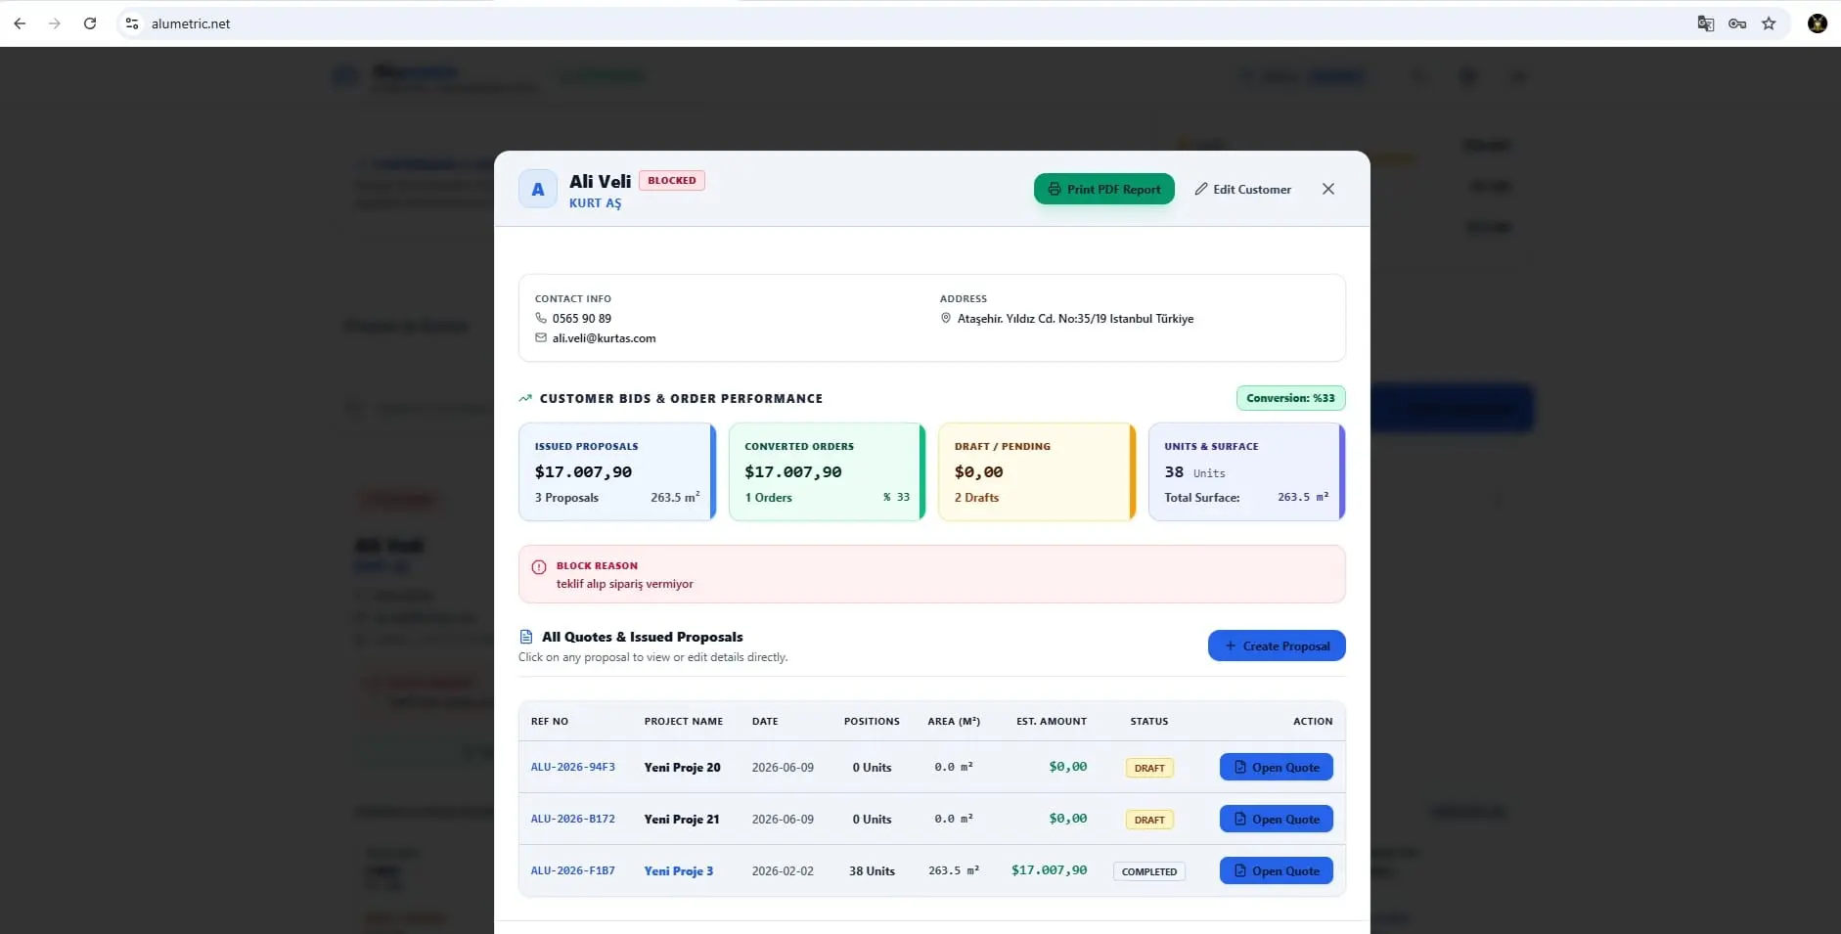The width and height of the screenshot is (1841, 934).
Task: Click the phone icon in contact info
Action: click(x=541, y=318)
